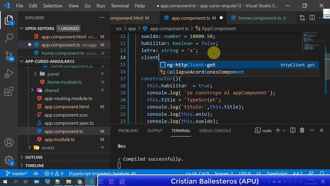Viewport: 330px width, 186px height.
Task: Open Windows Start menu
Action: tap(5, 181)
